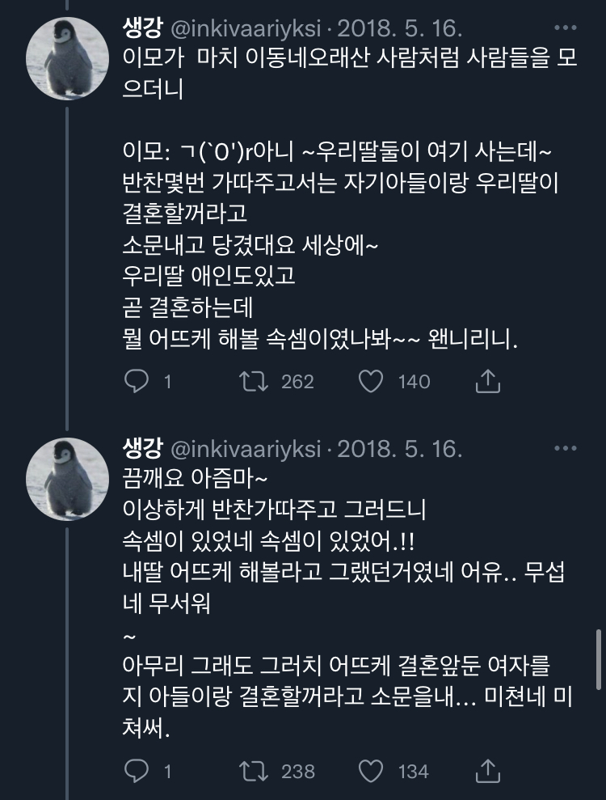Click @inkivaariyksi handle in second tweet
Viewport: 606px width, 800px height.
pyautogui.click(x=246, y=449)
